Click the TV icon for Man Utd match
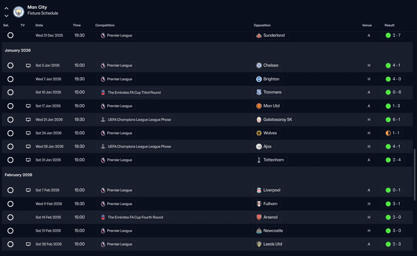This screenshot has height=256, width=417. [x=28, y=106]
